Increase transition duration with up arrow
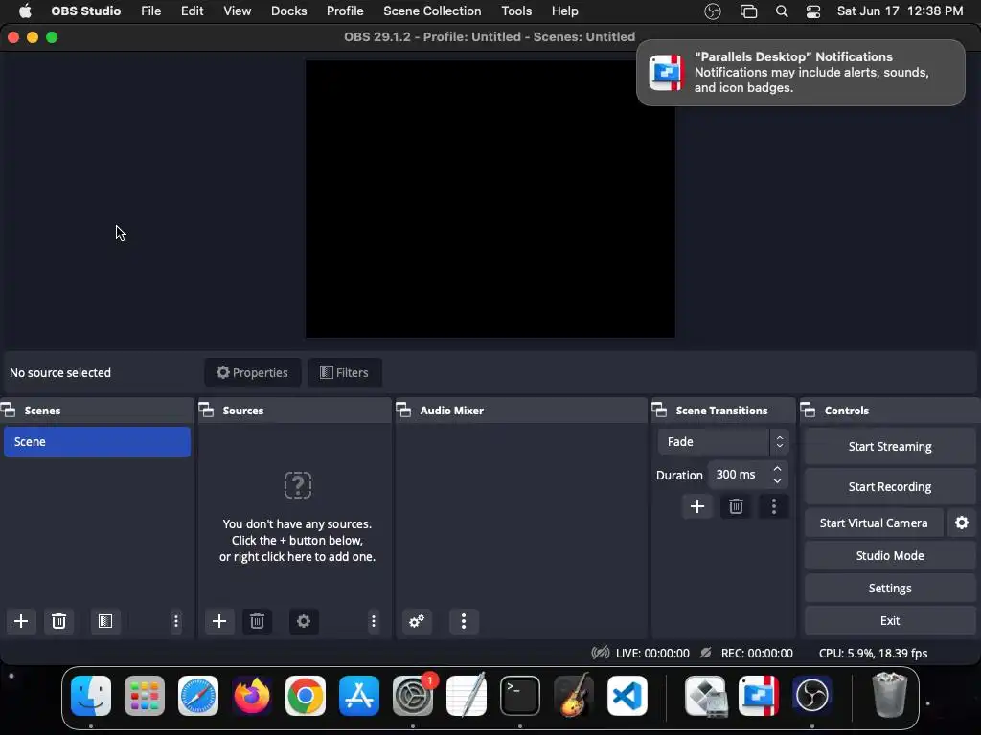This screenshot has width=981, height=735. tap(778, 469)
